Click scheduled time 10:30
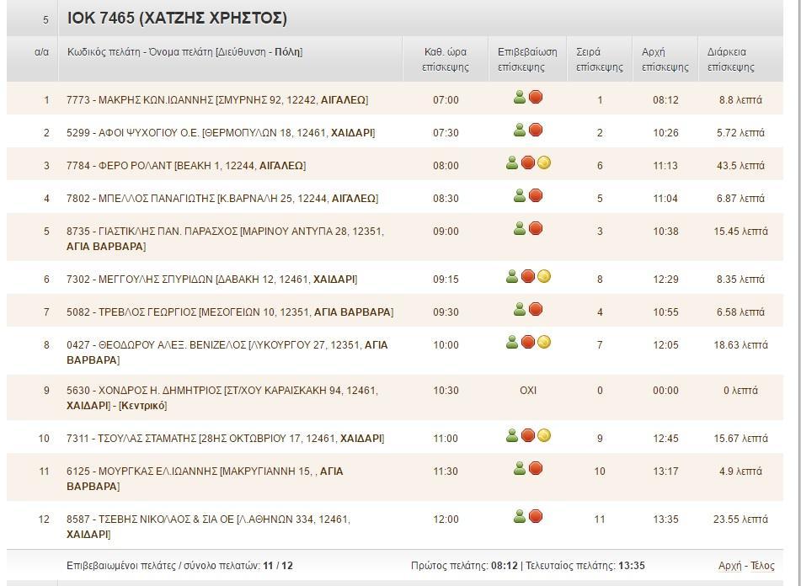801x586 pixels. (x=446, y=391)
